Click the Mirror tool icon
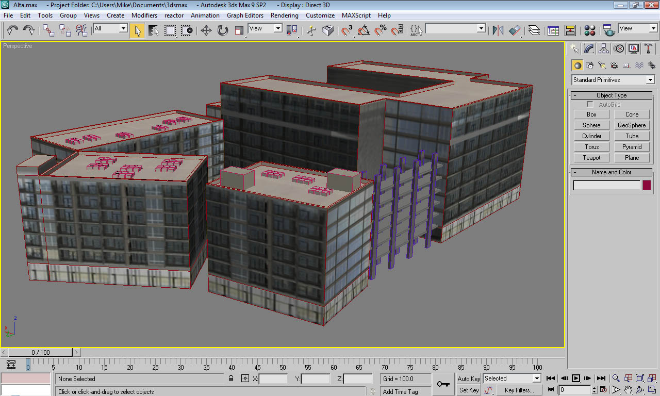 pyautogui.click(x=498, y=30)
